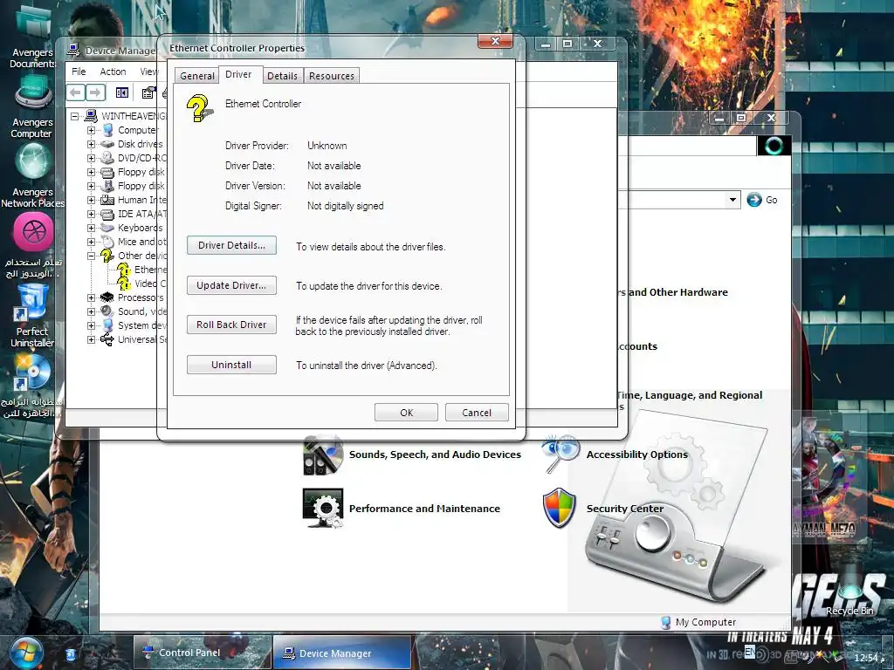Open the CD disc desktop shortcut icon
This screenshot has width=894, height=670.
32,372
